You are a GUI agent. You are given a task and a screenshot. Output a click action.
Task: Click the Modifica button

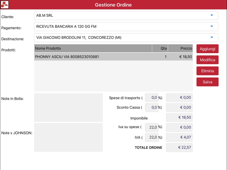pyautogui.click(x=207, y=60)
